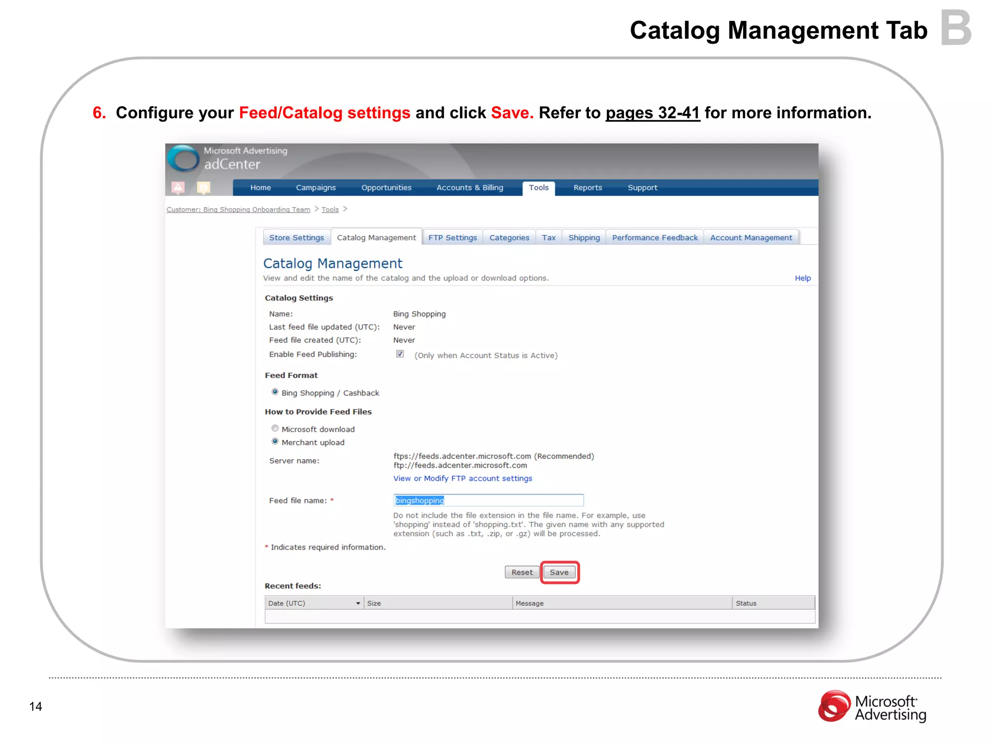Select Bing Shopping / Cashback radio button
This screenshot has width=992, height=744.
tap(275, 392)
